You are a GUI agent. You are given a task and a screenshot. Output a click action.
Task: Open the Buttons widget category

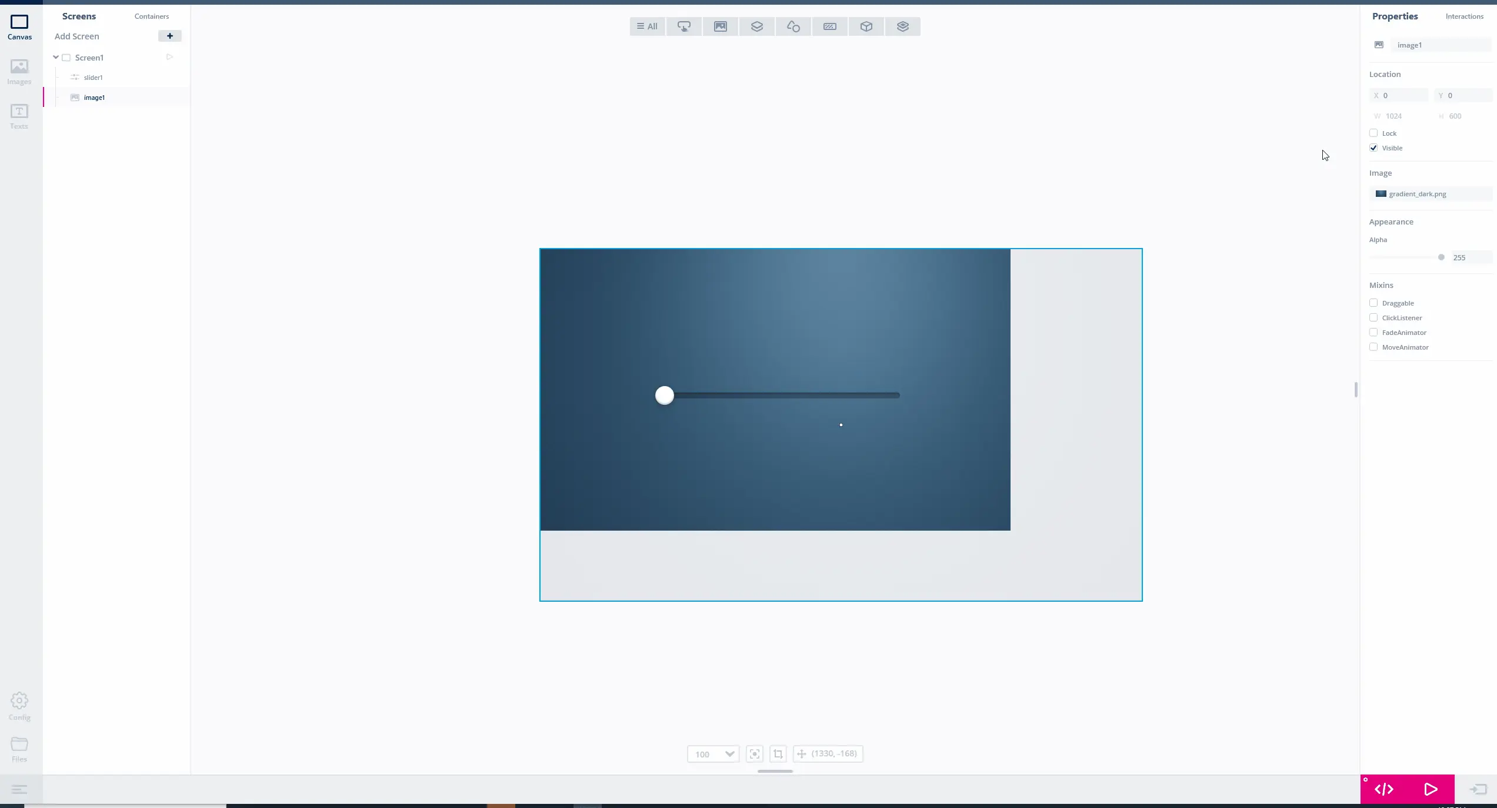coord(684,26)
